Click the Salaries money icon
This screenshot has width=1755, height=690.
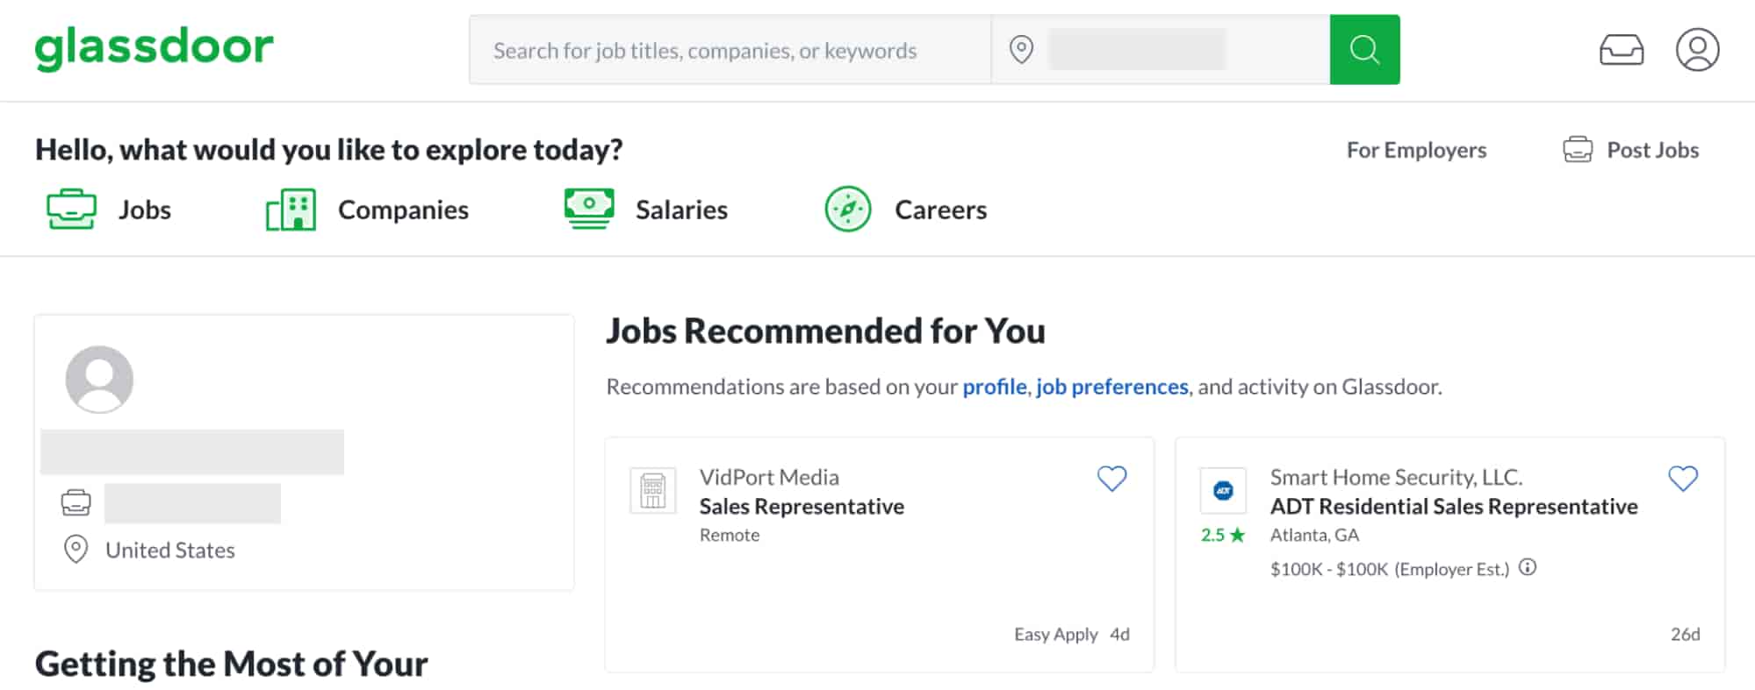(x=589, y=210)
